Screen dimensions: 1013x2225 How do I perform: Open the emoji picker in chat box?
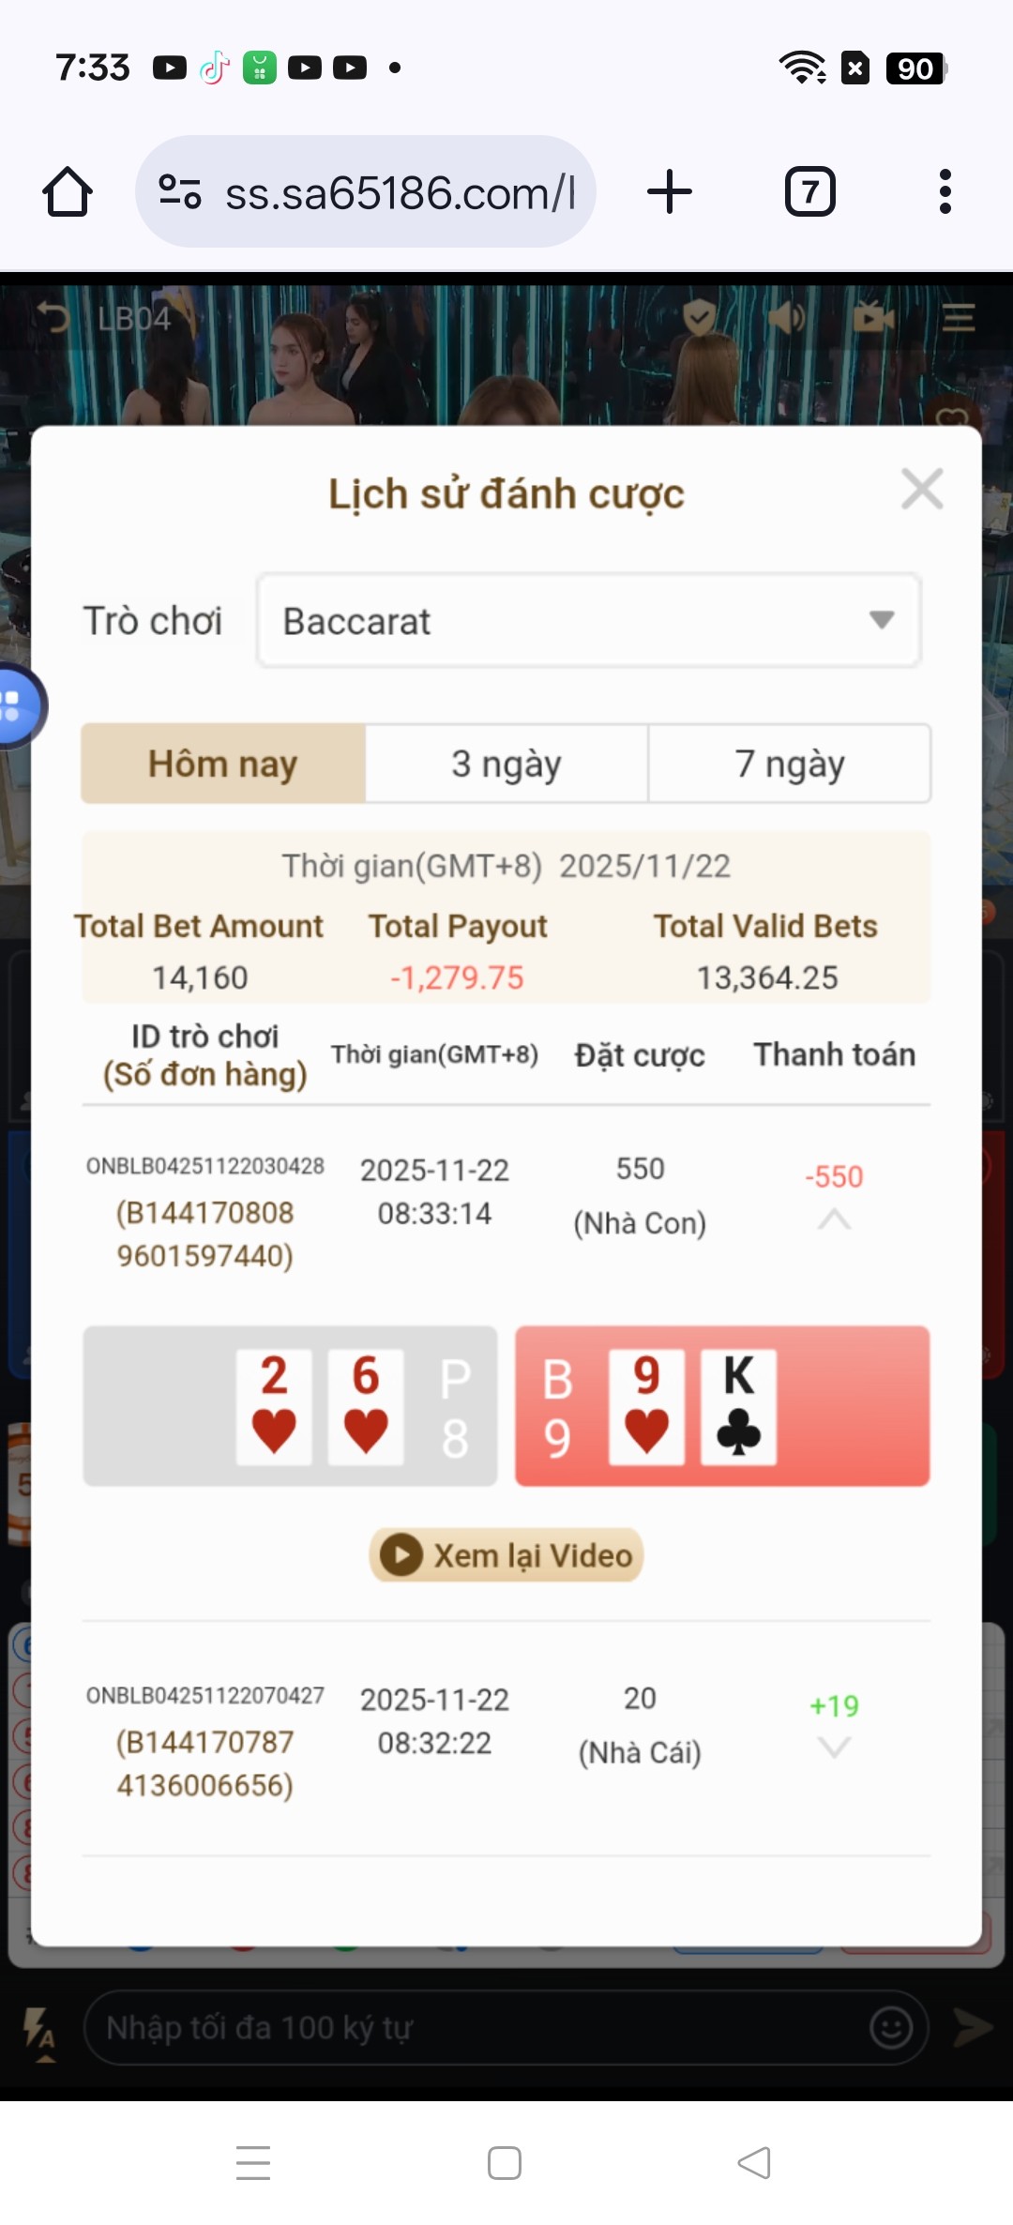point(891,2028)
